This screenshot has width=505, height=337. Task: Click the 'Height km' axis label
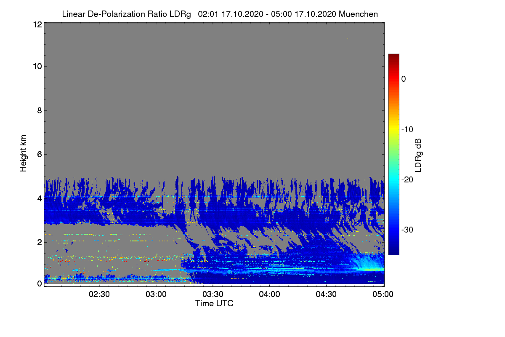[23, 153]
